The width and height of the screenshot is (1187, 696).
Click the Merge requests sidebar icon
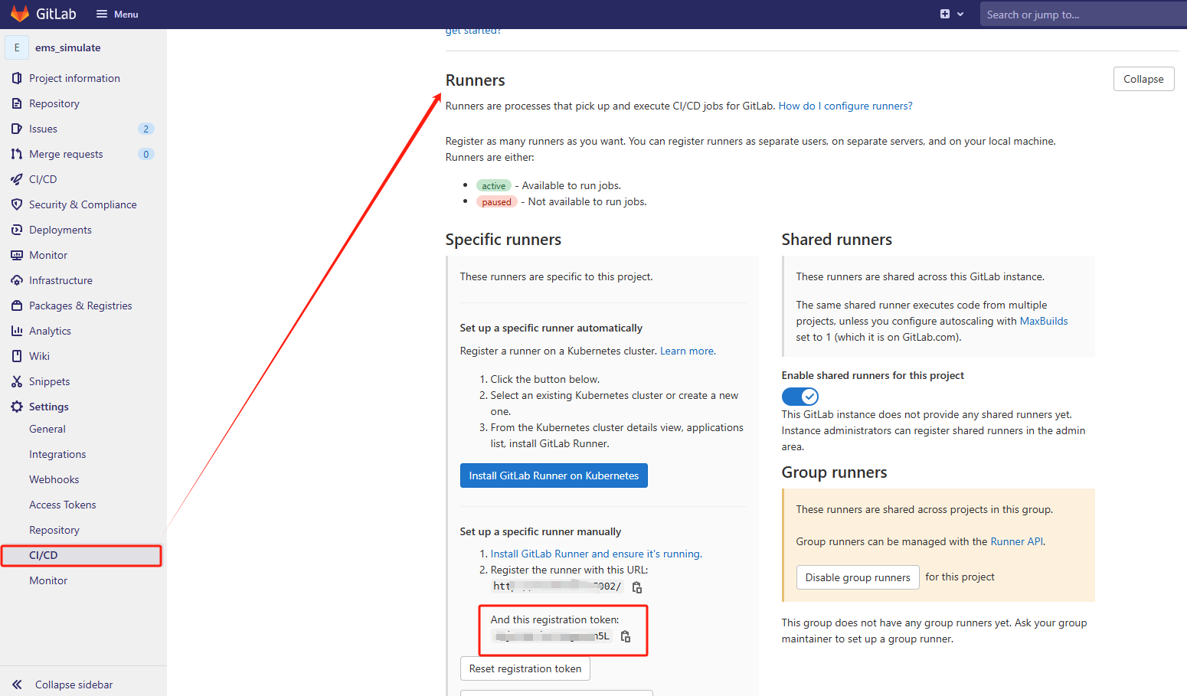tap(17, 154)
